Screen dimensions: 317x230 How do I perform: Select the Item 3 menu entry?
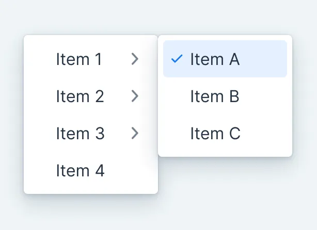80,134
